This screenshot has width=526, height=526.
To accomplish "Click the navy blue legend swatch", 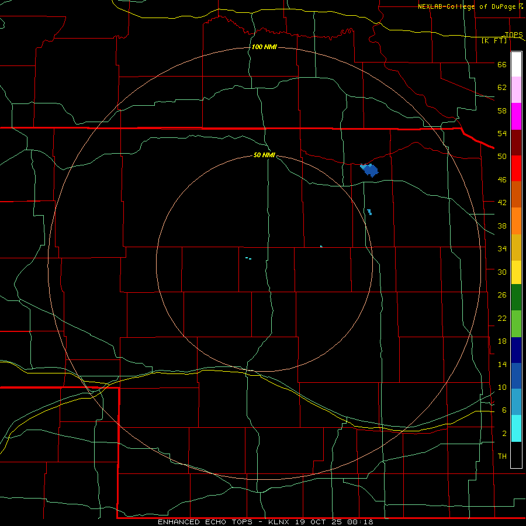I will tap(516, 350).
